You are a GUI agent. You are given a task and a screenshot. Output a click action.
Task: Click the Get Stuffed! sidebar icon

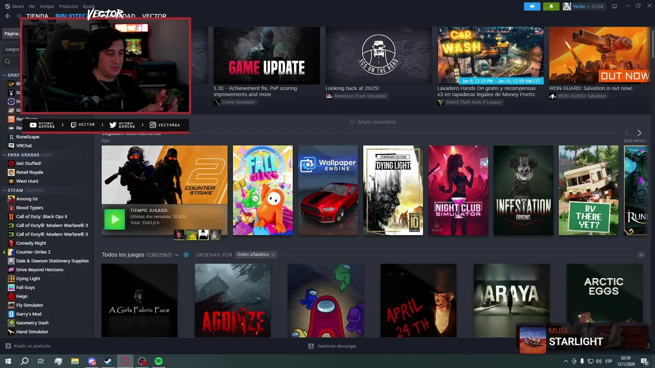pyautogui.click(x=11, y=164)
